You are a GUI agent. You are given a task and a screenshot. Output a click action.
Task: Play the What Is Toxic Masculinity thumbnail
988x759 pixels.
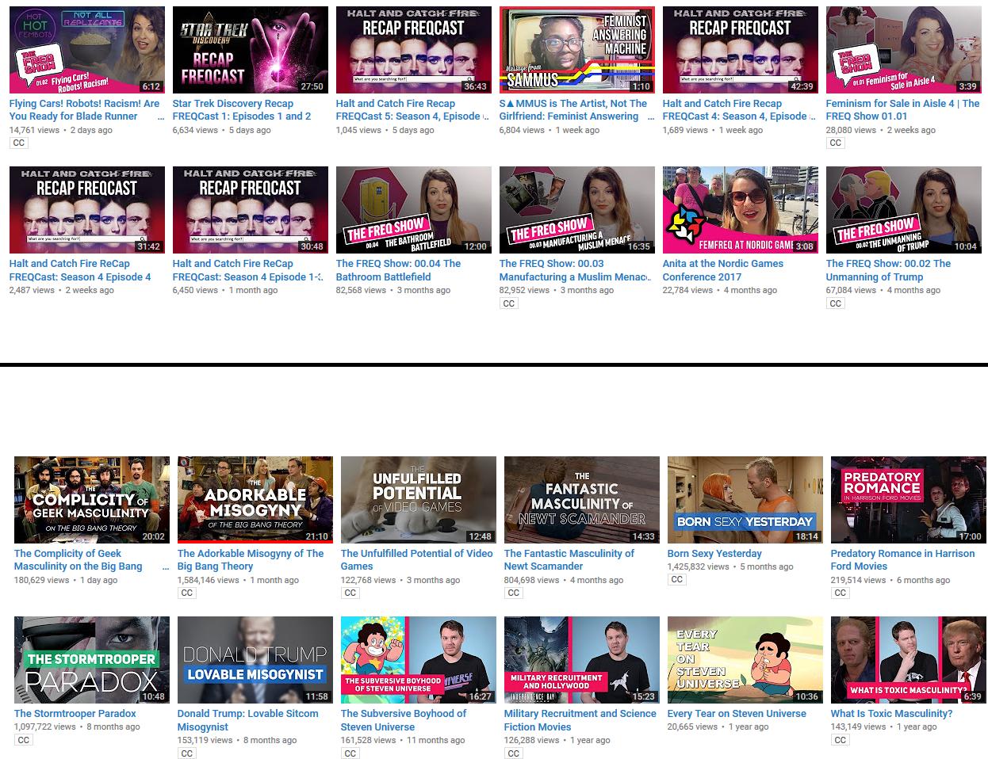click(909, 660)
